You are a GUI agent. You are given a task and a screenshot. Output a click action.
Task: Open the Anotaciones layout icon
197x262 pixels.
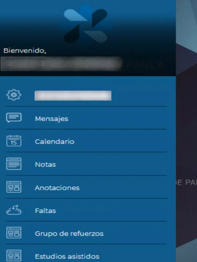click(14, 187)
